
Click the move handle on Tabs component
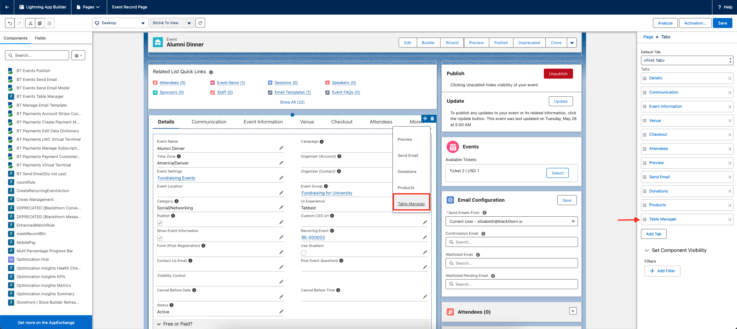425,118
